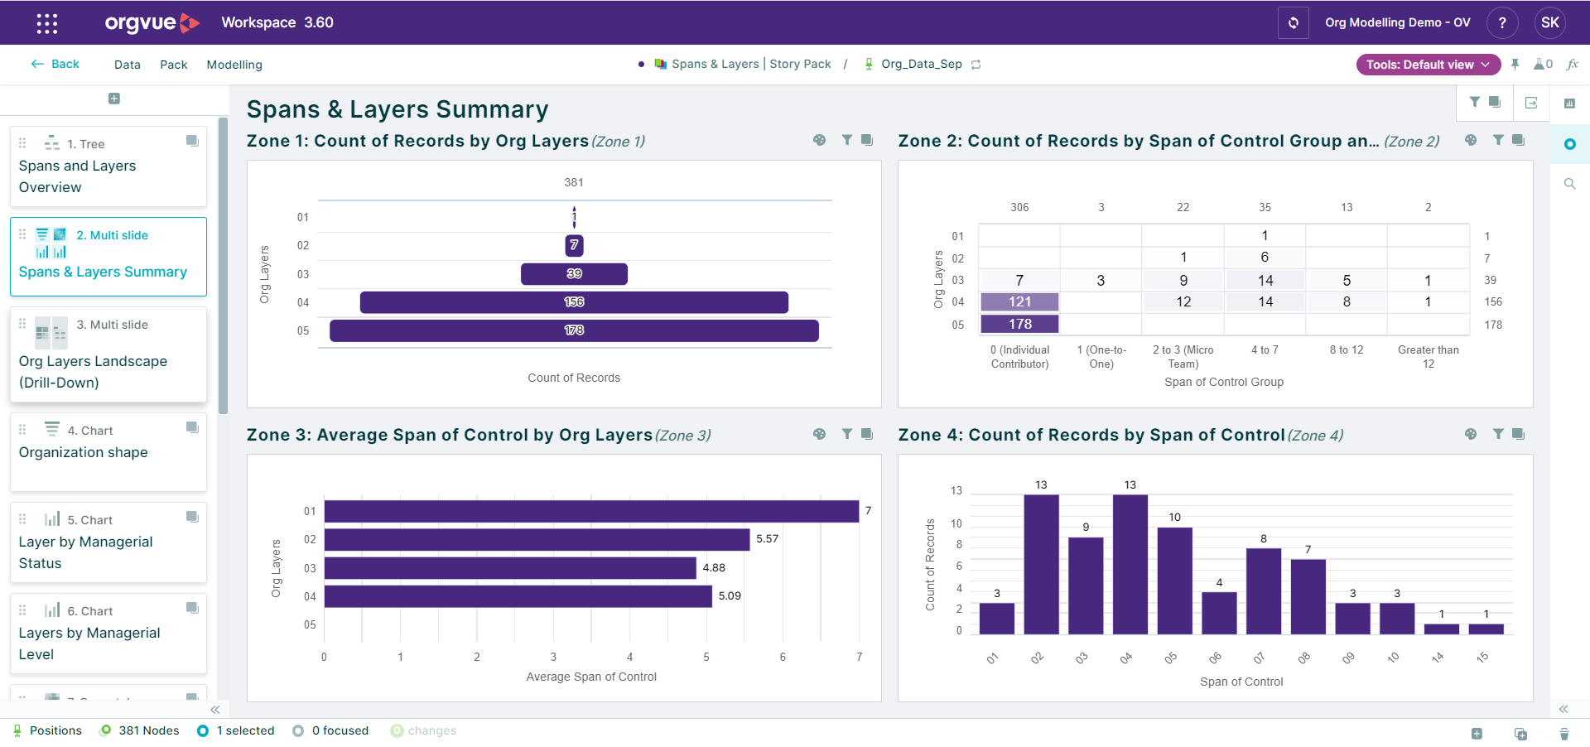The image size is (1590, 747).
Task: Expand the right side panel chevrons
Action: pyautogui.click(x=1563, y=709)
